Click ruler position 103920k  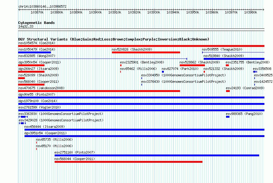pos(134,12)
